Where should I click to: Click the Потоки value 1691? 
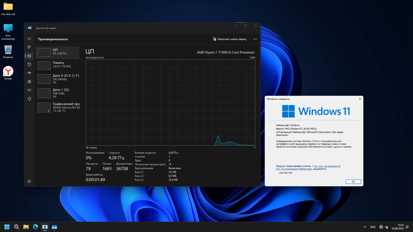tap(107, 169)
